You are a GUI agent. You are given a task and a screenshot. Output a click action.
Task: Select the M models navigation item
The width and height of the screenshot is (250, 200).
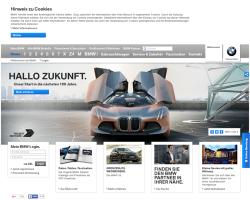(x=79, y=54)
